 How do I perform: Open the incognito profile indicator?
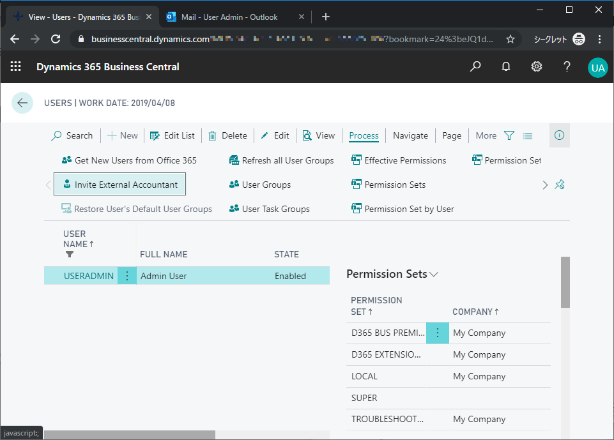(559, 39)
